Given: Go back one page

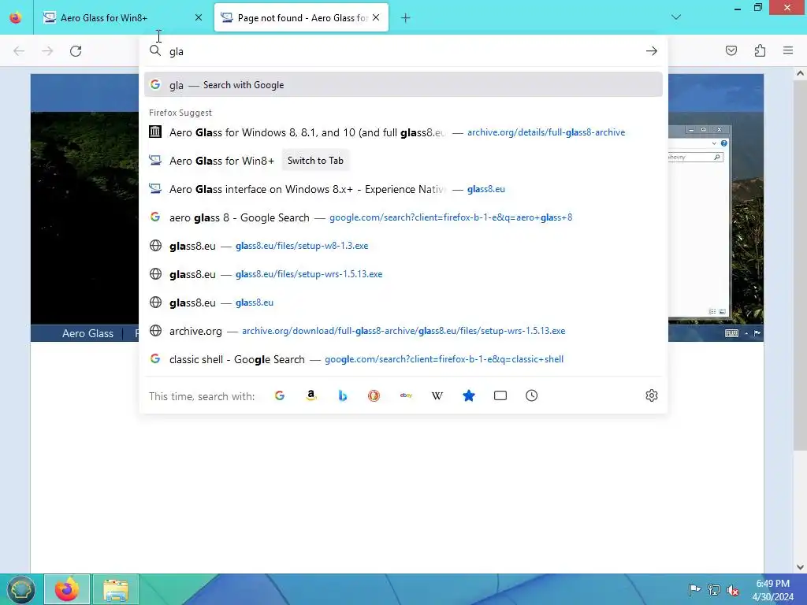Looking at the screenshot, I should 19,51.
